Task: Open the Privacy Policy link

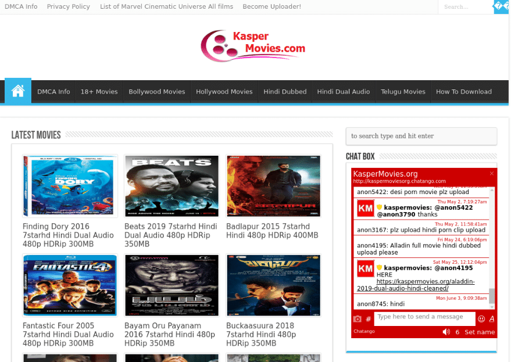Action: 68,6
